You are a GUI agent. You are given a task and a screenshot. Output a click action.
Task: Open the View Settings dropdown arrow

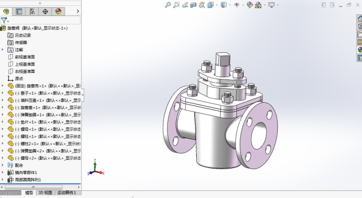pos(278,5)
